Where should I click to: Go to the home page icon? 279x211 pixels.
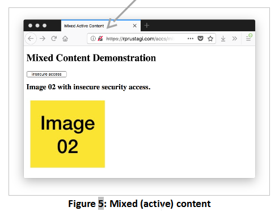tap(65, 39)
